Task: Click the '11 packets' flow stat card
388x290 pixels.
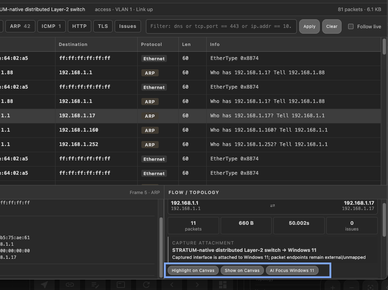Action: point(193,226)
